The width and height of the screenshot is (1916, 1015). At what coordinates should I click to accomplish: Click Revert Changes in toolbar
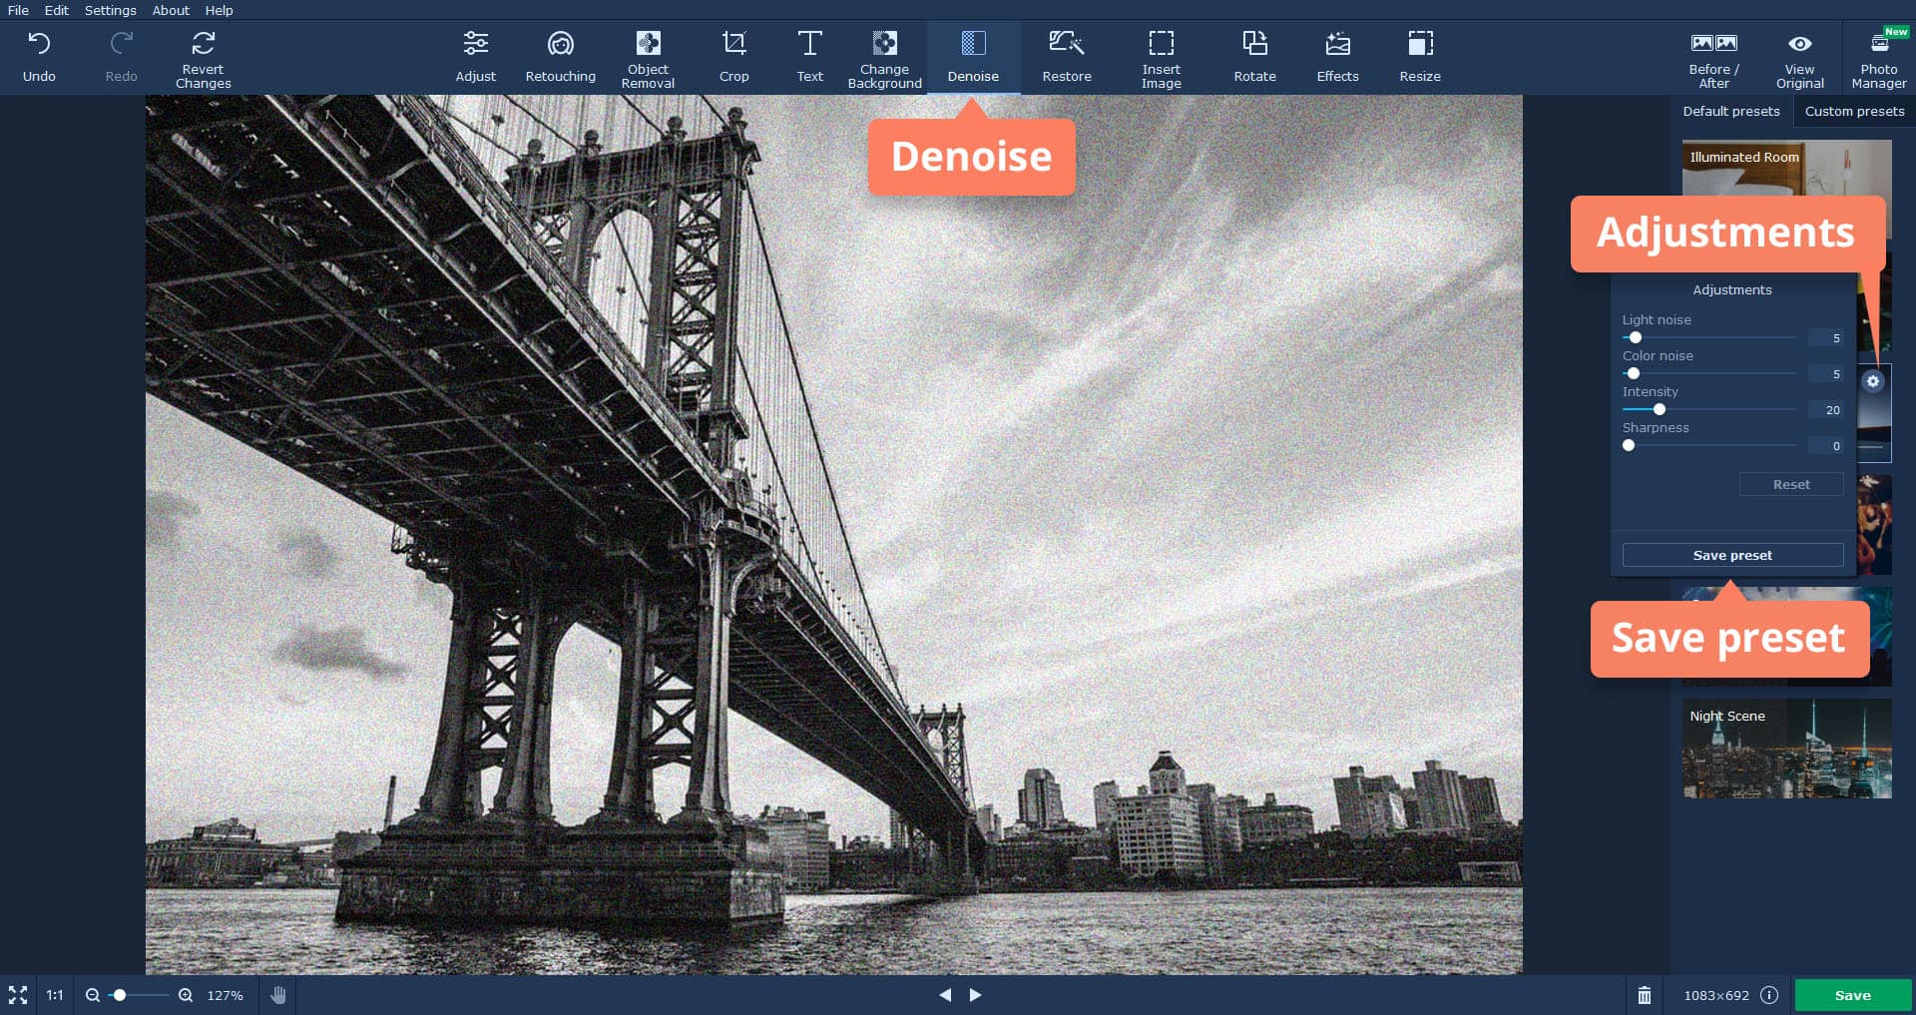pos(204,58)
